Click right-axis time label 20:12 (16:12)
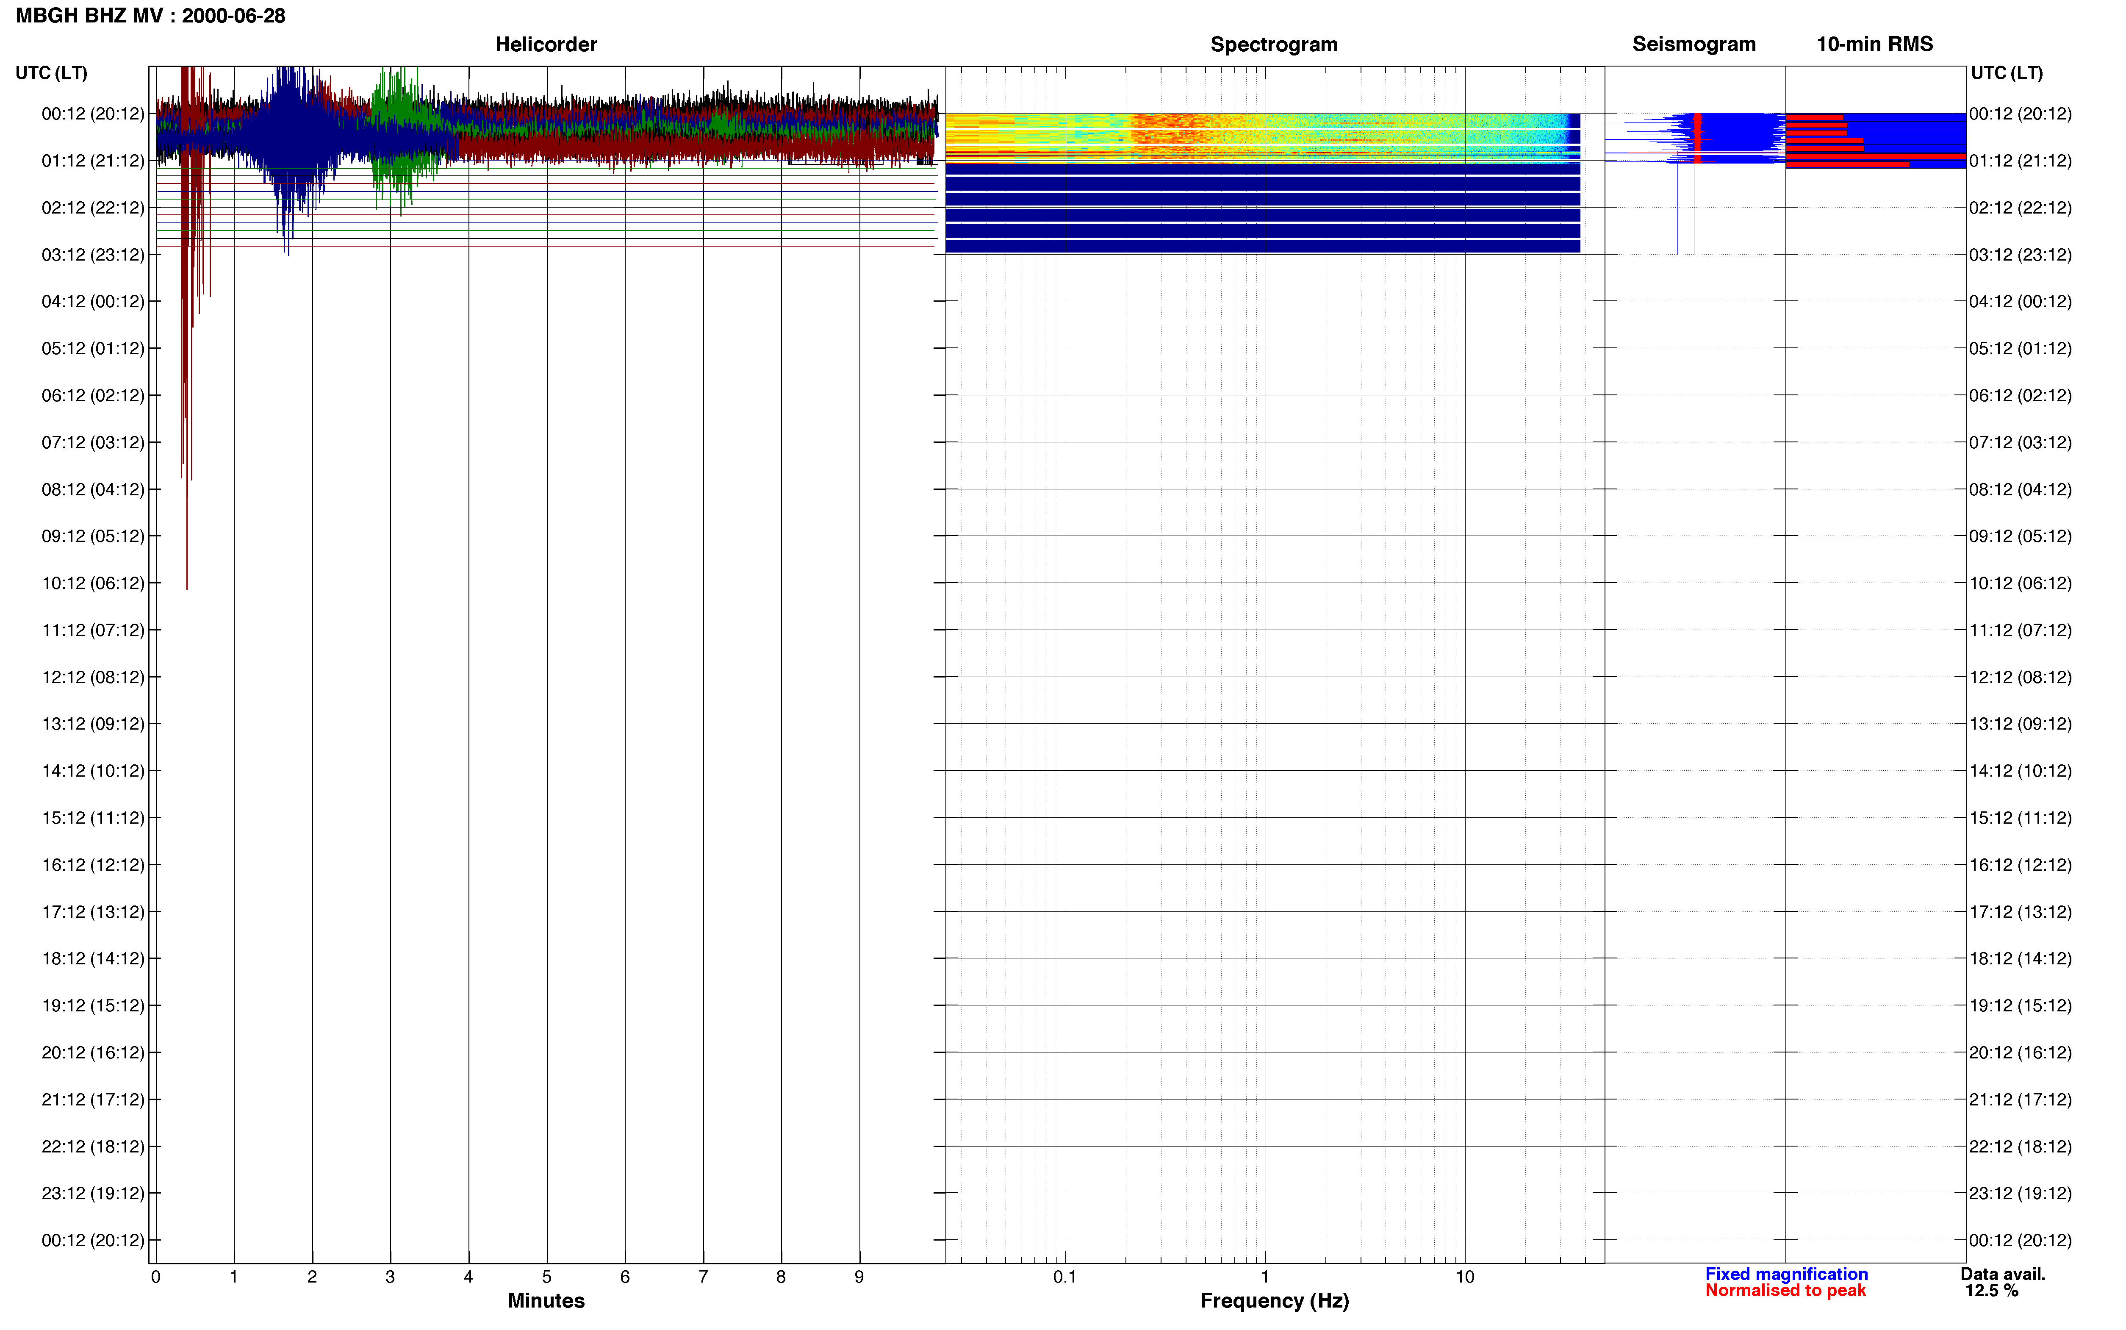Viewport: 2126px width, 1330px height. tap(2021, 1053)
